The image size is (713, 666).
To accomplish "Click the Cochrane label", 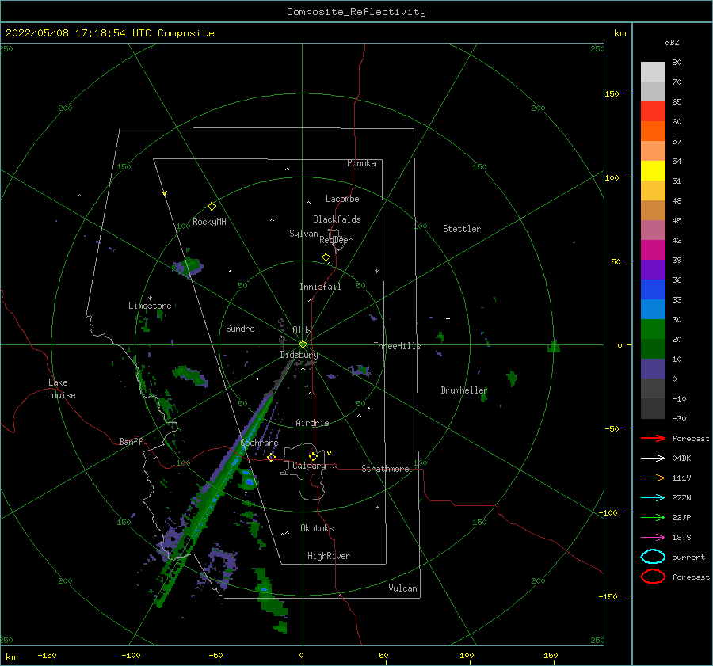I will [x=259, y=443].
